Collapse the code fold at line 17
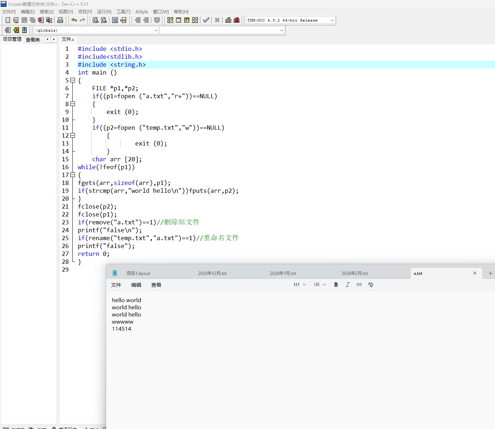 point(73,175)
